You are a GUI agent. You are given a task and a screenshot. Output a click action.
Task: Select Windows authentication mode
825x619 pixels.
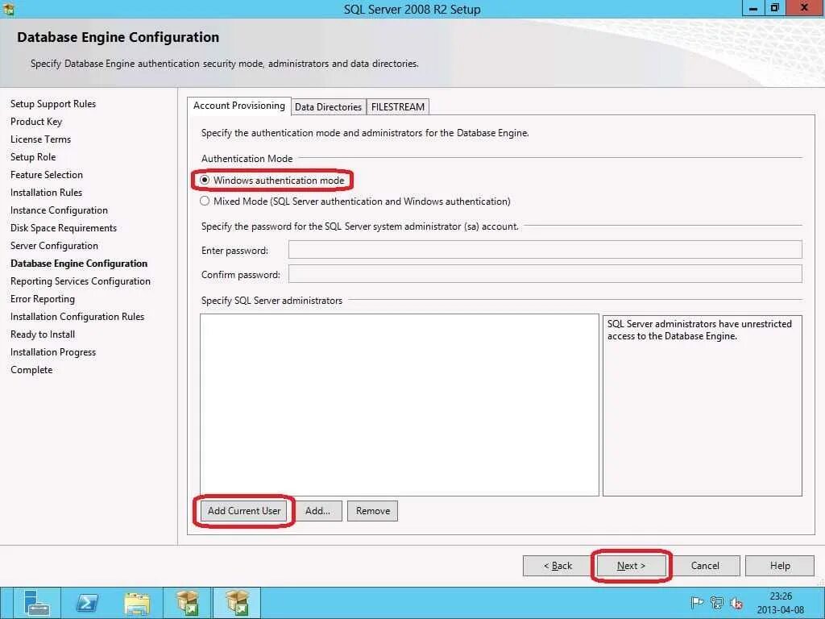click(272, 180)
